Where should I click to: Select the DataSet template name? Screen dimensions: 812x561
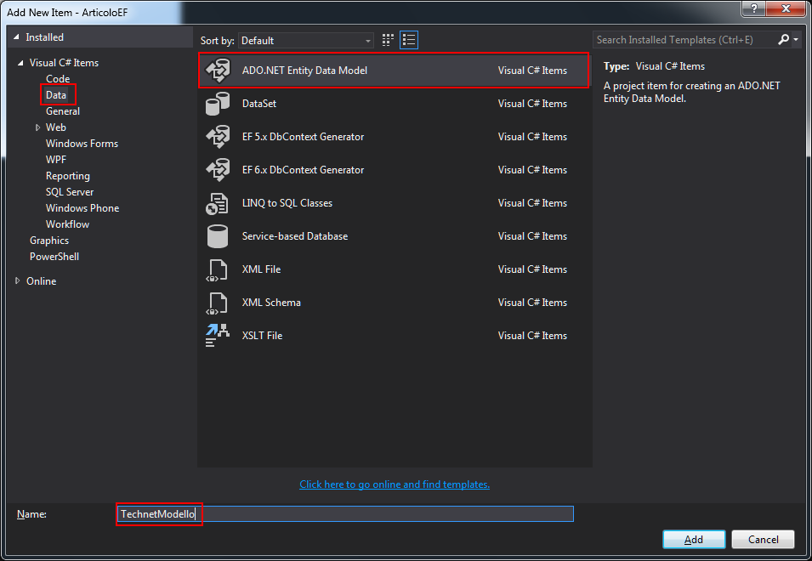coord(259,104)
